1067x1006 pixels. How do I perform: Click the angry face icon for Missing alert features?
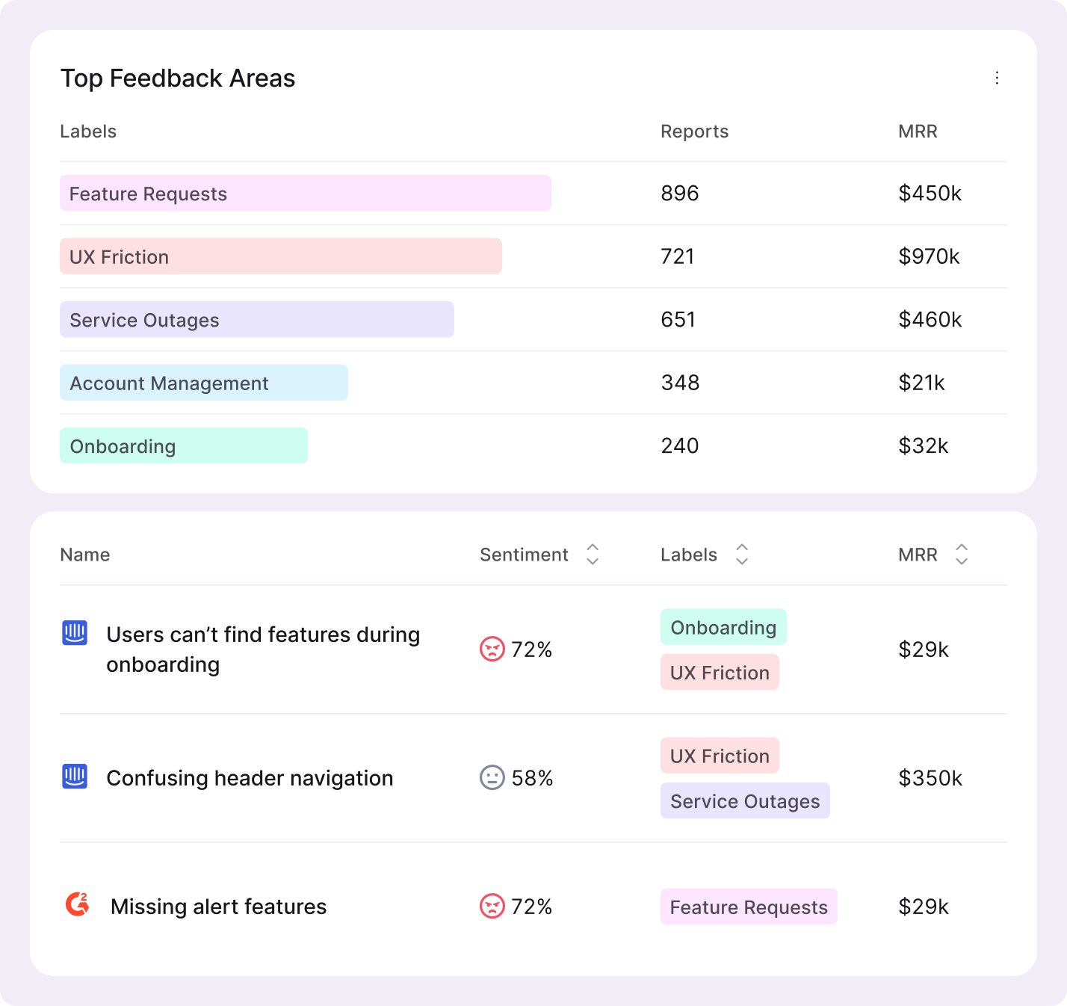click(x=492, y=906)
